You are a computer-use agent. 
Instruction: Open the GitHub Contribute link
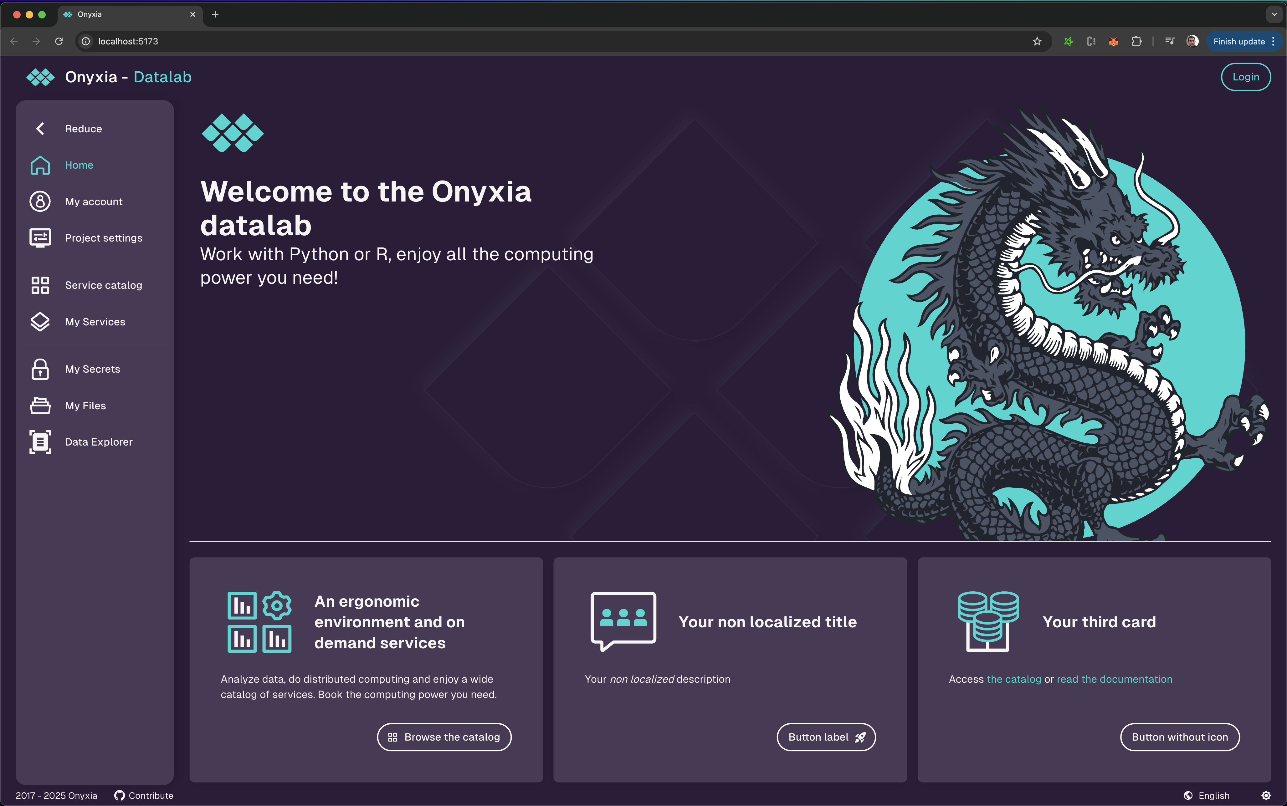144,795
